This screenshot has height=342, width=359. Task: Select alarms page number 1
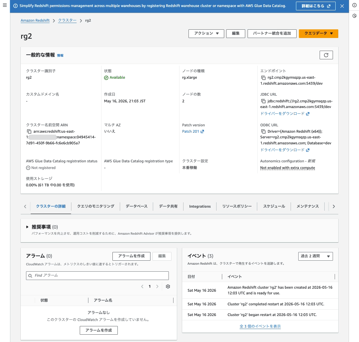pos(150,286)
